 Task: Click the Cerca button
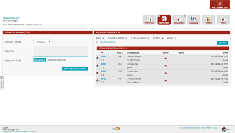coord(223,43)
